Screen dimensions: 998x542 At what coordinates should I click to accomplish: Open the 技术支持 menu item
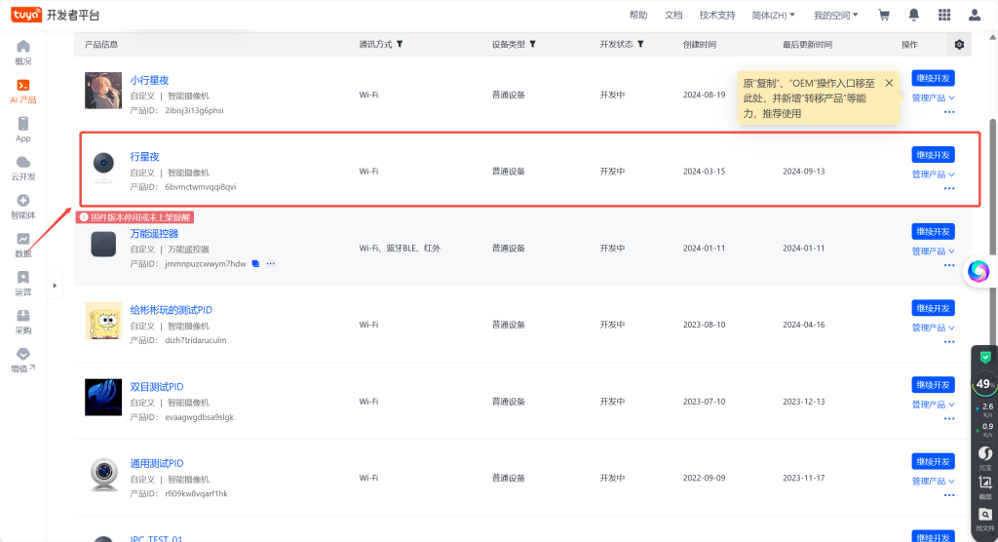coord(716,15)
